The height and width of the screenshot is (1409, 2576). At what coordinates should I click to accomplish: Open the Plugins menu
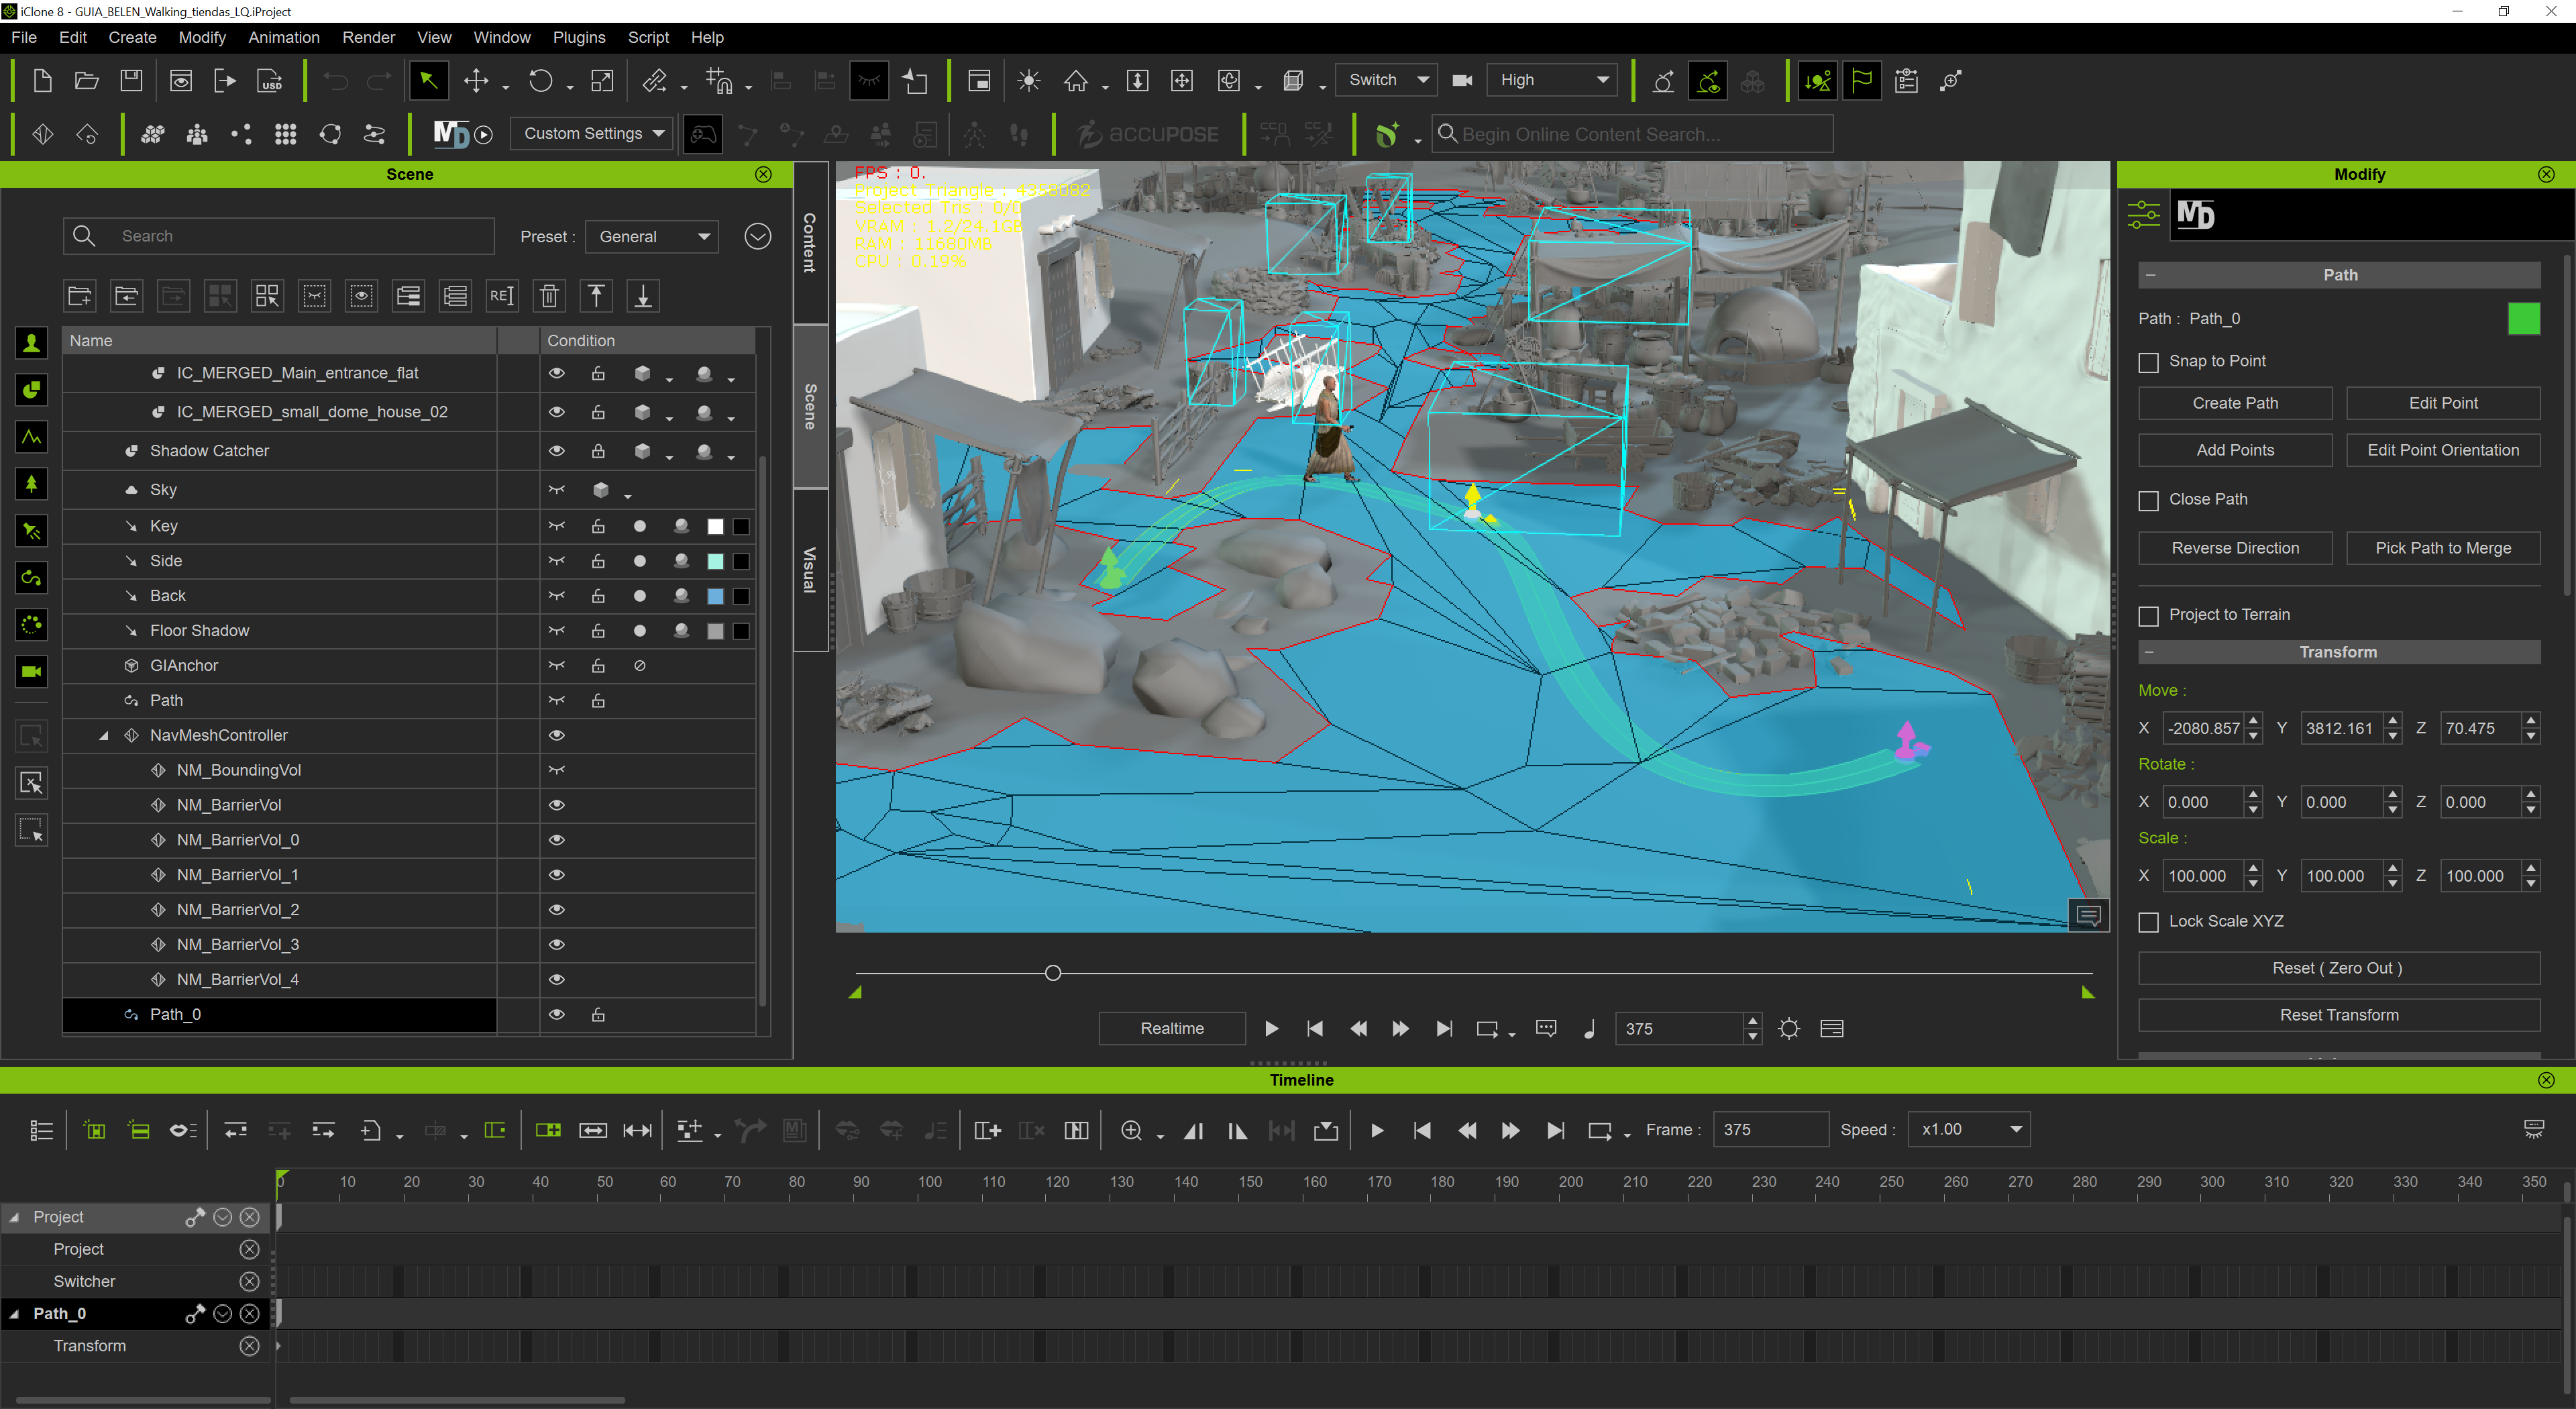pos(579,37)
